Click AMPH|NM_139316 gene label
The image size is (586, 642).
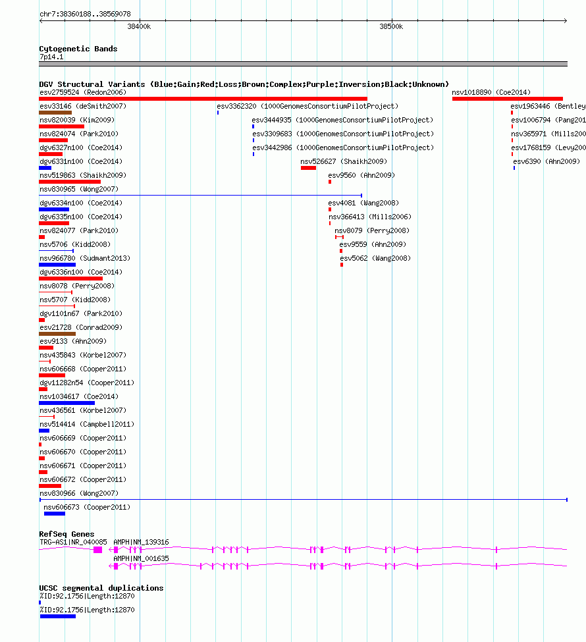pyautogui.click(x=141, y=543)
